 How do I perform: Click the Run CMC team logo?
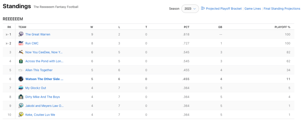click(x=21, y=43)
